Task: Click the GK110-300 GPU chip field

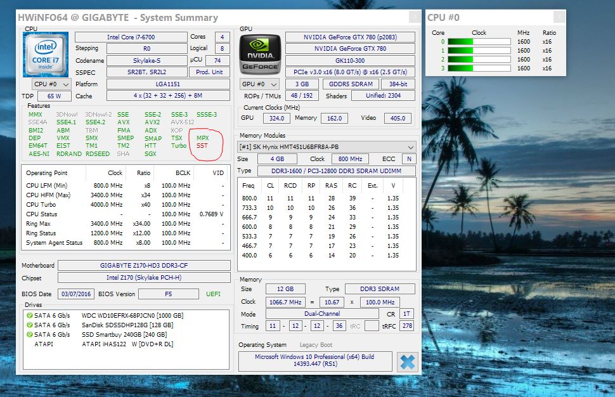Action: click(350, 61)
